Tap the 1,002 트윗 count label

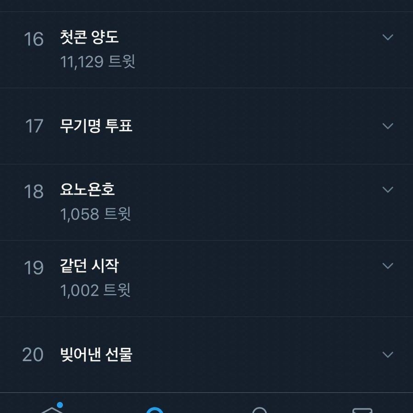(95, 290)
